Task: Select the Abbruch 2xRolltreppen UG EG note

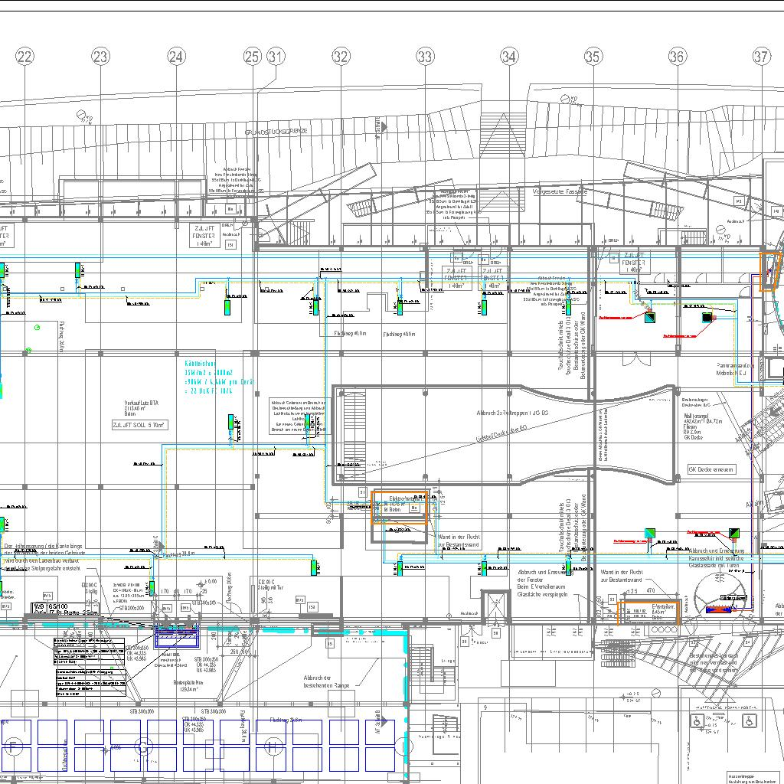Action: click(x=512, y=413)
